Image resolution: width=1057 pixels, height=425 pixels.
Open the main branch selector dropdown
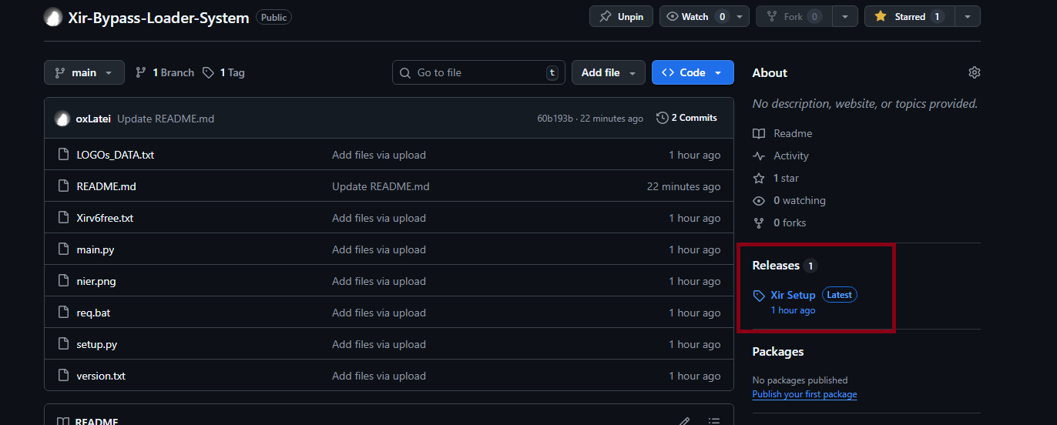pos(84,72)
